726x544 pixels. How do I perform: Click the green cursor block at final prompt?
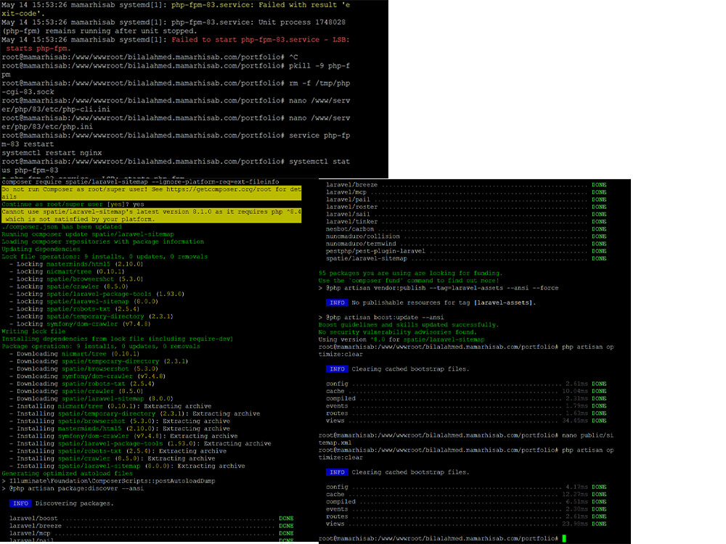coord(564,538)
